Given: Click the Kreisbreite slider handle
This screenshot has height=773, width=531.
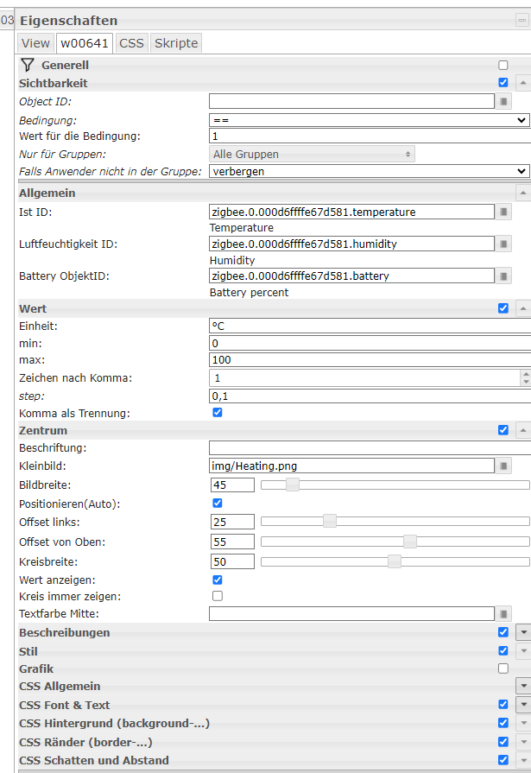Looking at the screenshot, I should (394, 561).
